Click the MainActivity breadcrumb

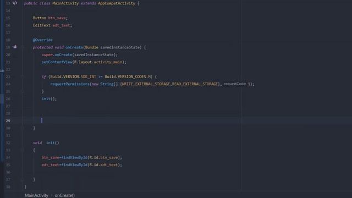36,195
